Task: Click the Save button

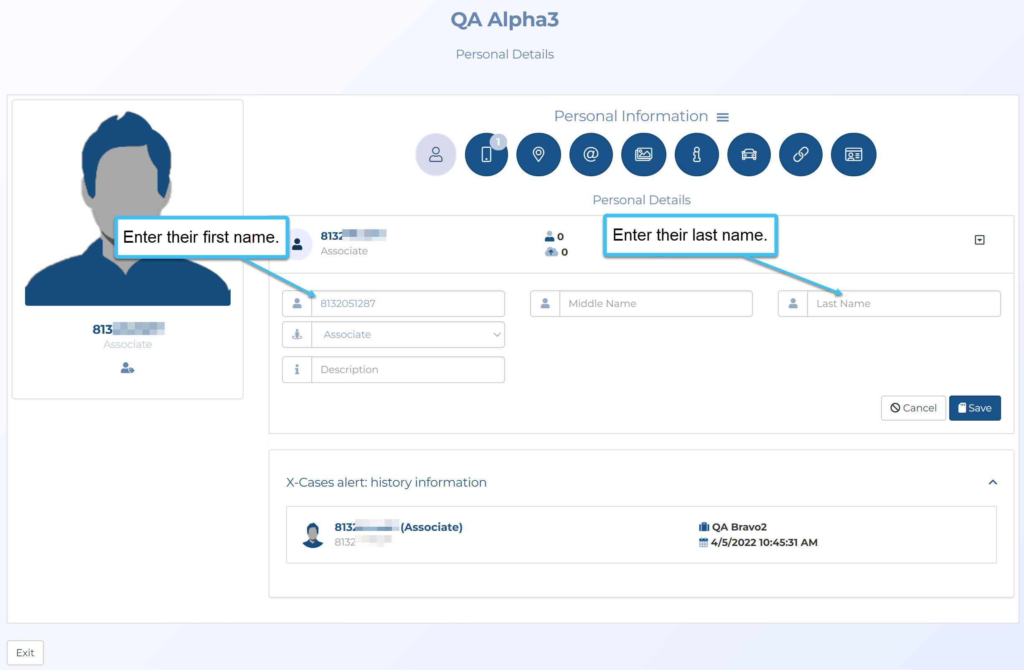Action: point(975,408)
